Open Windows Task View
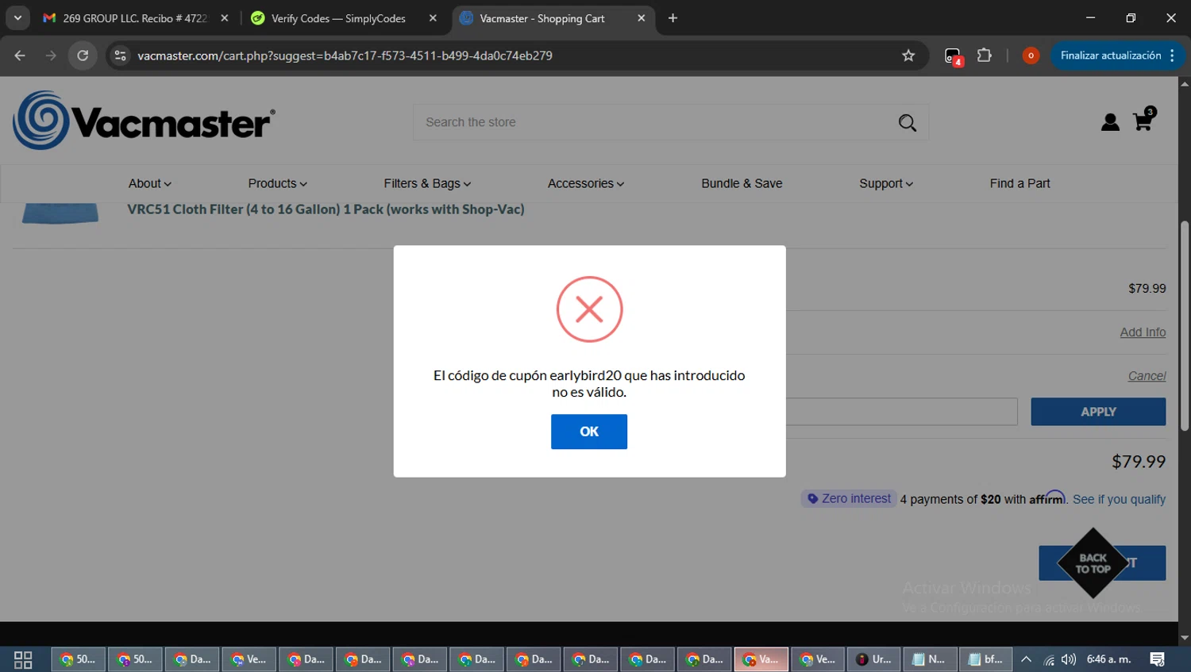 pyautogui.click(x=23, y=659)
